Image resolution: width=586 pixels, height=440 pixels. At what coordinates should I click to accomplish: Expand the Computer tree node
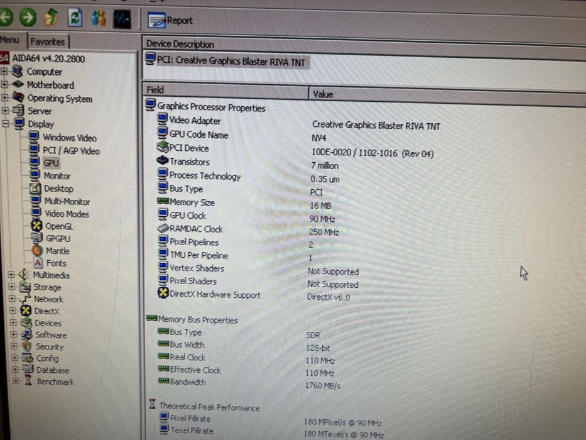pyautogui.click(x=4, y=71)
